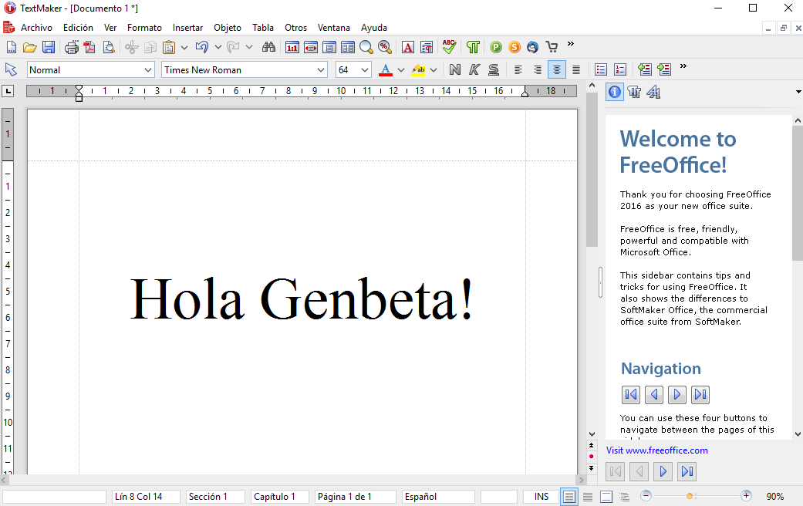Run the ABC spell check
Screen dimensions: 803x506
(x=449, y=47)
